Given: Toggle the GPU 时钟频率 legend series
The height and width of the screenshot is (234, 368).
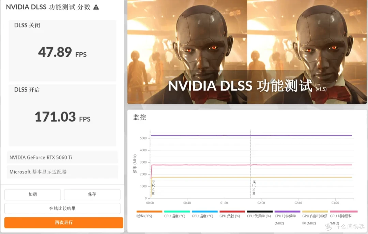Looking at the screenshot, I should [343, 218].
